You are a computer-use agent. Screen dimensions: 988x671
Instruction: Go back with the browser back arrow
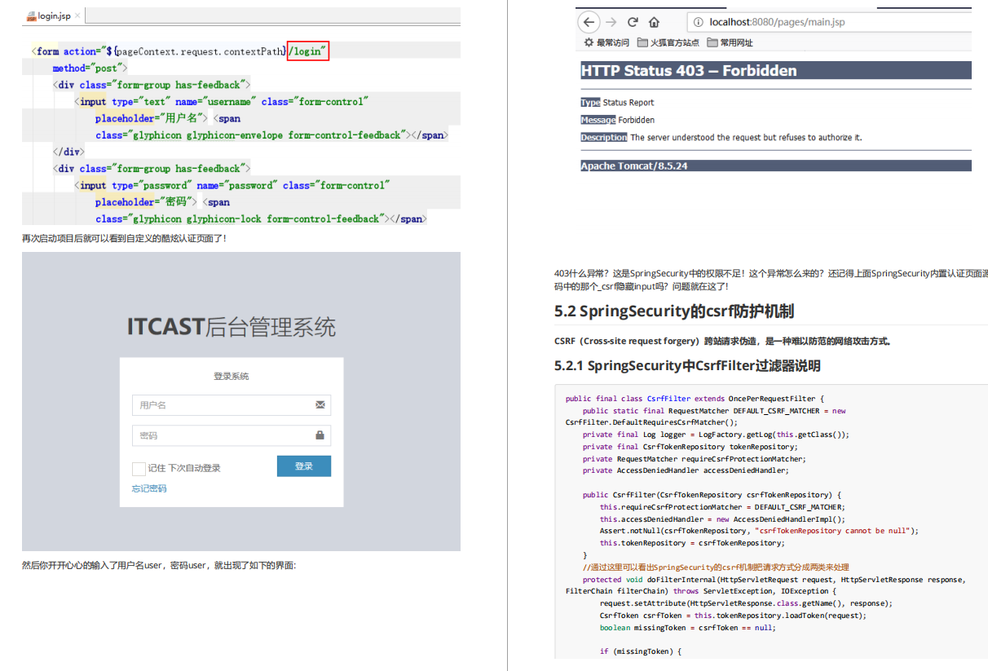(588, 22)
